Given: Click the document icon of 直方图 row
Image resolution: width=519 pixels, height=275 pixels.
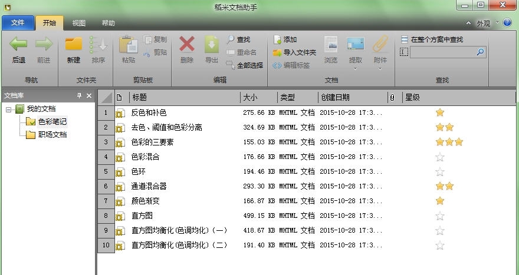Looking at the screenshot, I should tap(120, 216).
